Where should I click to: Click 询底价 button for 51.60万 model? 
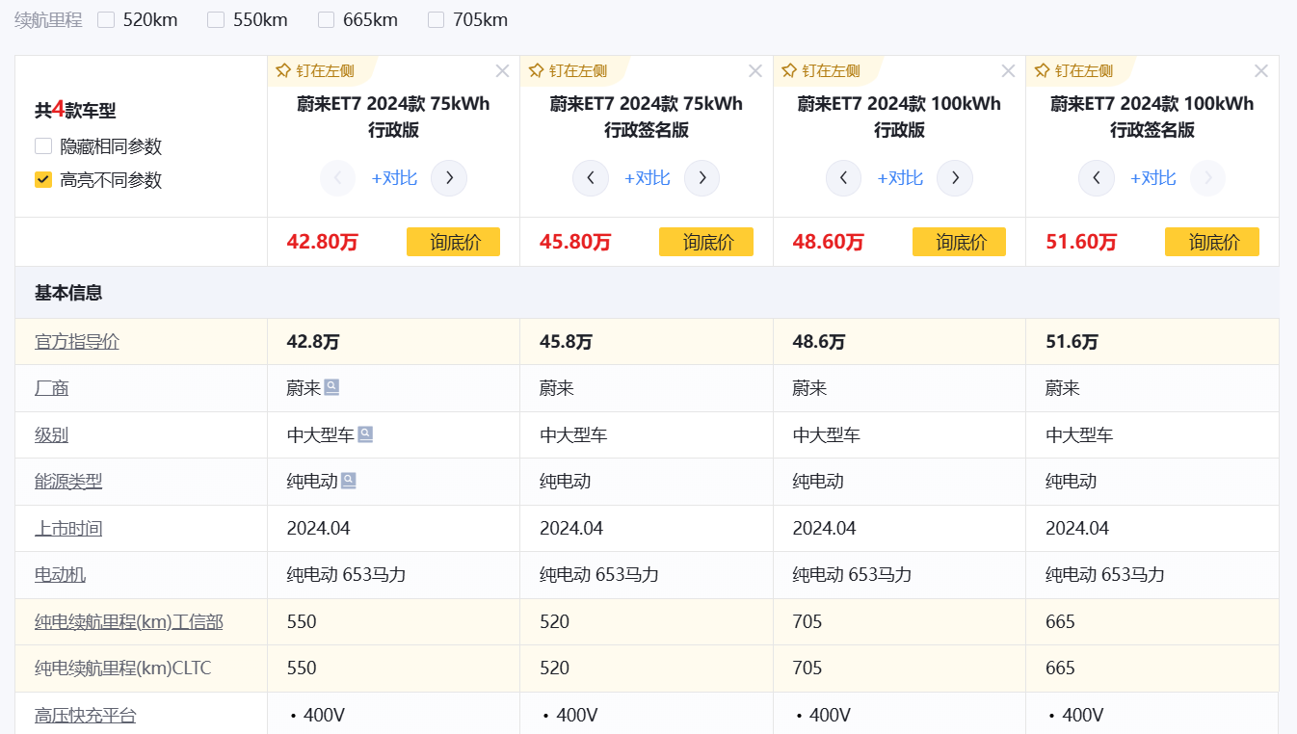(1212, 242)
